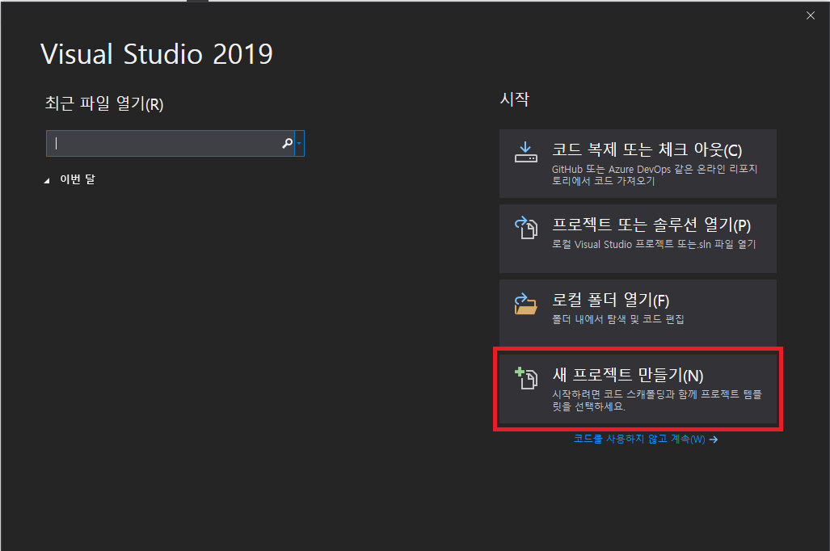
Task: Click the create new project icon
Action: click(x=525, y=378)
